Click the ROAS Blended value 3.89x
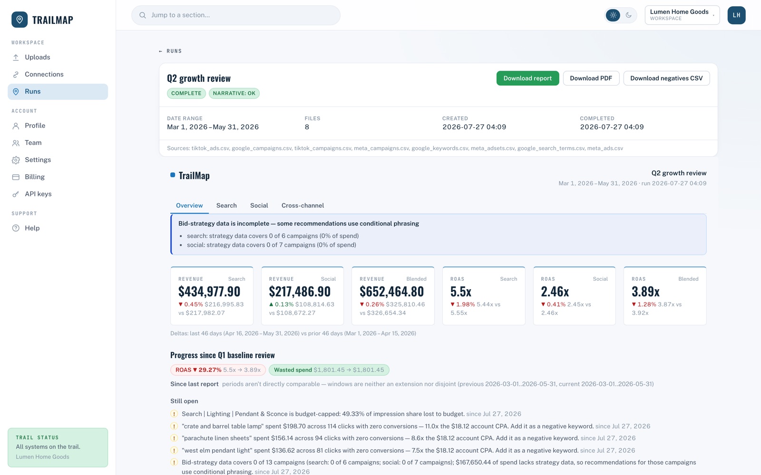 [645, 292]
